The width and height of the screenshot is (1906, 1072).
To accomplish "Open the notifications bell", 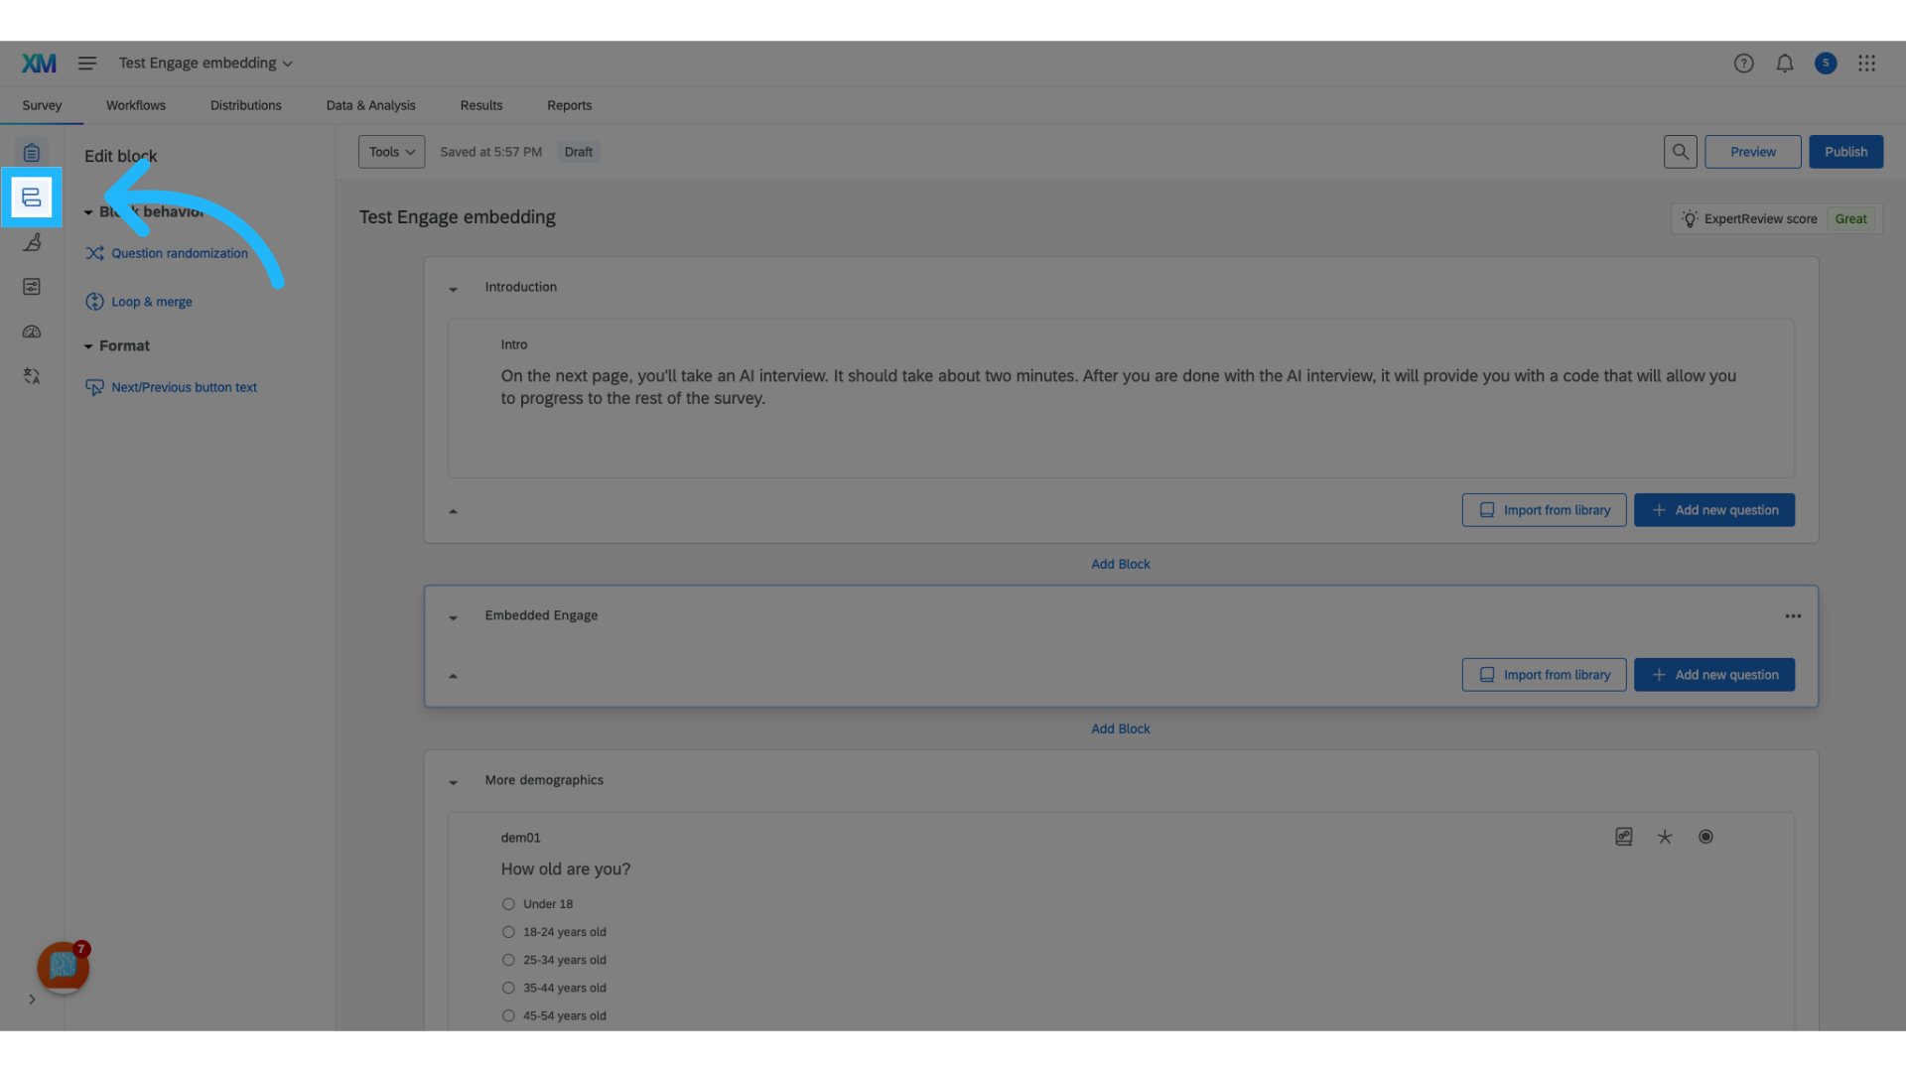I will coord(1785,64).
